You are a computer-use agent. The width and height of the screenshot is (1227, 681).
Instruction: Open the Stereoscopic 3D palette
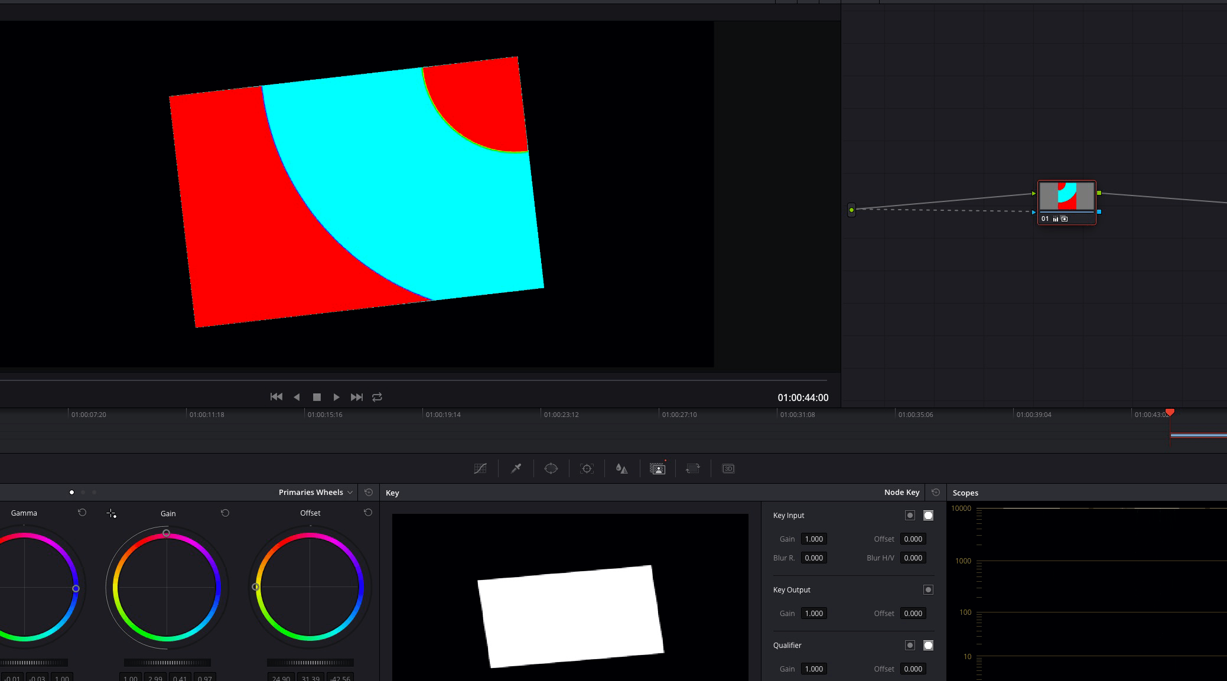coord(728,468)
